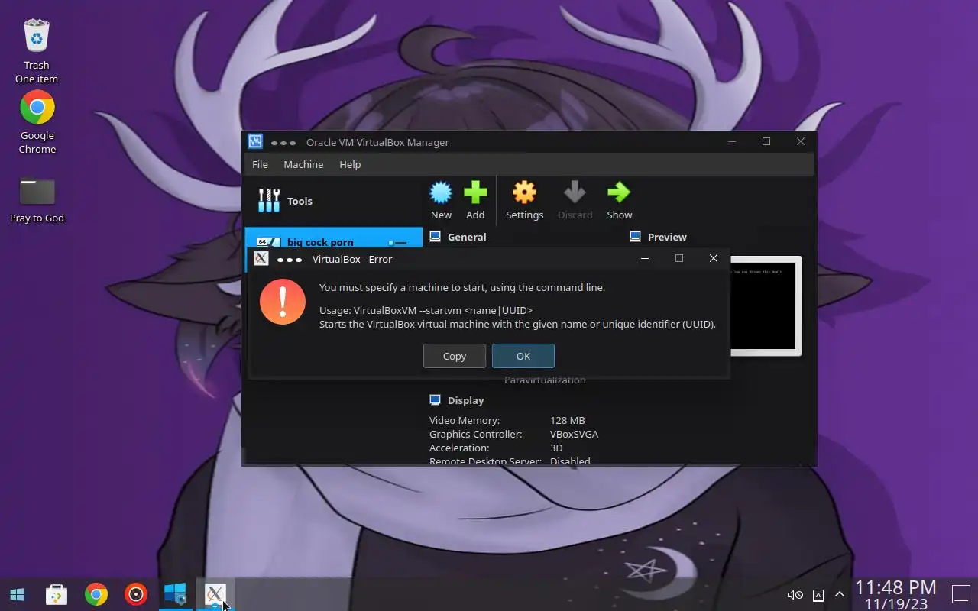Open the error dialog's three-dot window menu
The width and height of the screenshot is (978, 611).
pos(290,260)
